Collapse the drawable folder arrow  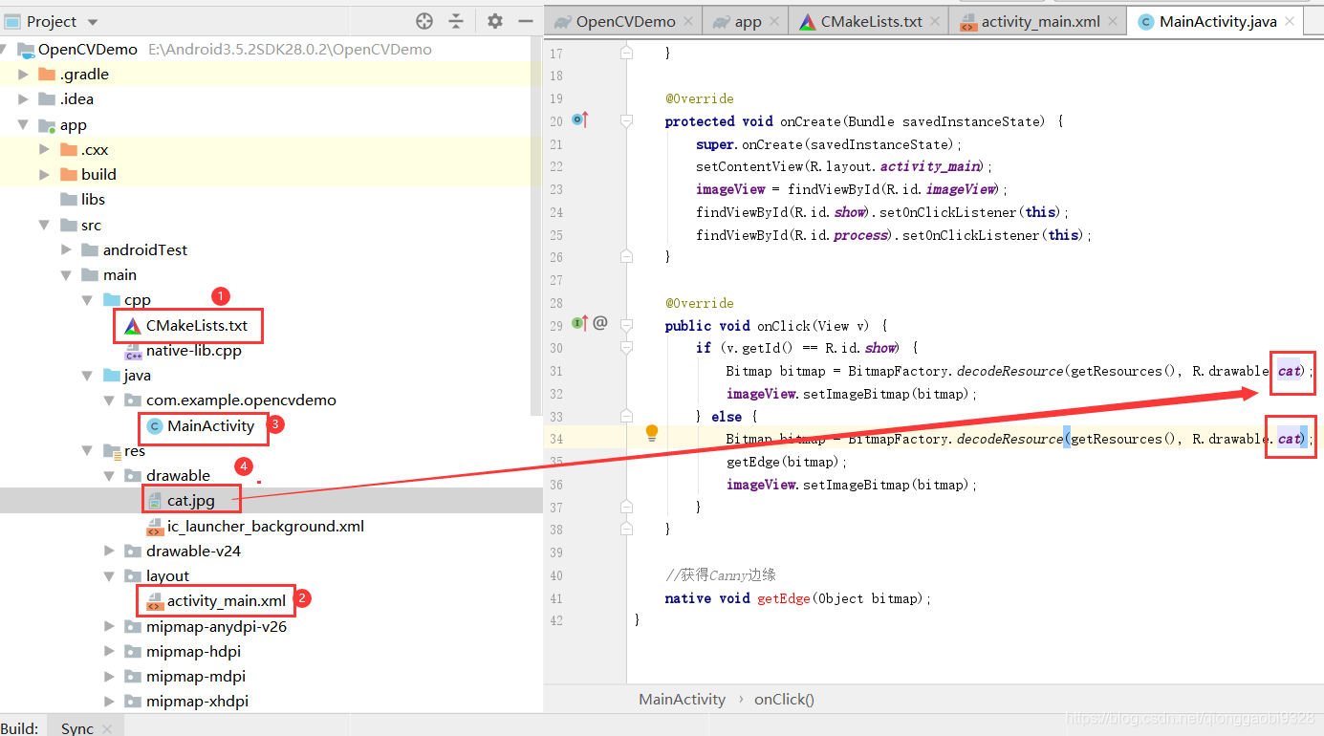point(110,476)
